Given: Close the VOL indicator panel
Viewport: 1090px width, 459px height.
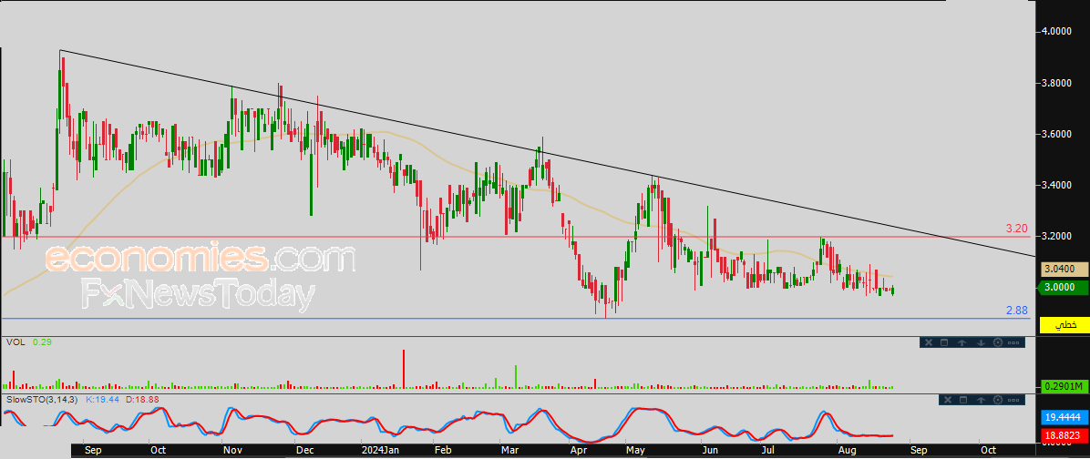Looking at the screenshot, I should pos(928,342).
